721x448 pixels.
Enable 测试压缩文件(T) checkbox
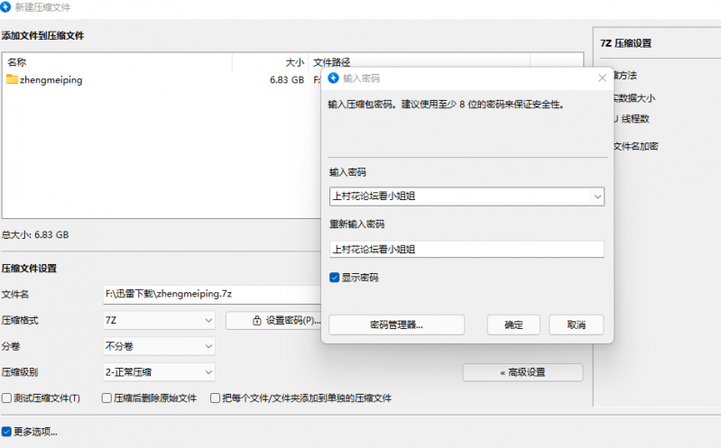click(x=7, y=398)
